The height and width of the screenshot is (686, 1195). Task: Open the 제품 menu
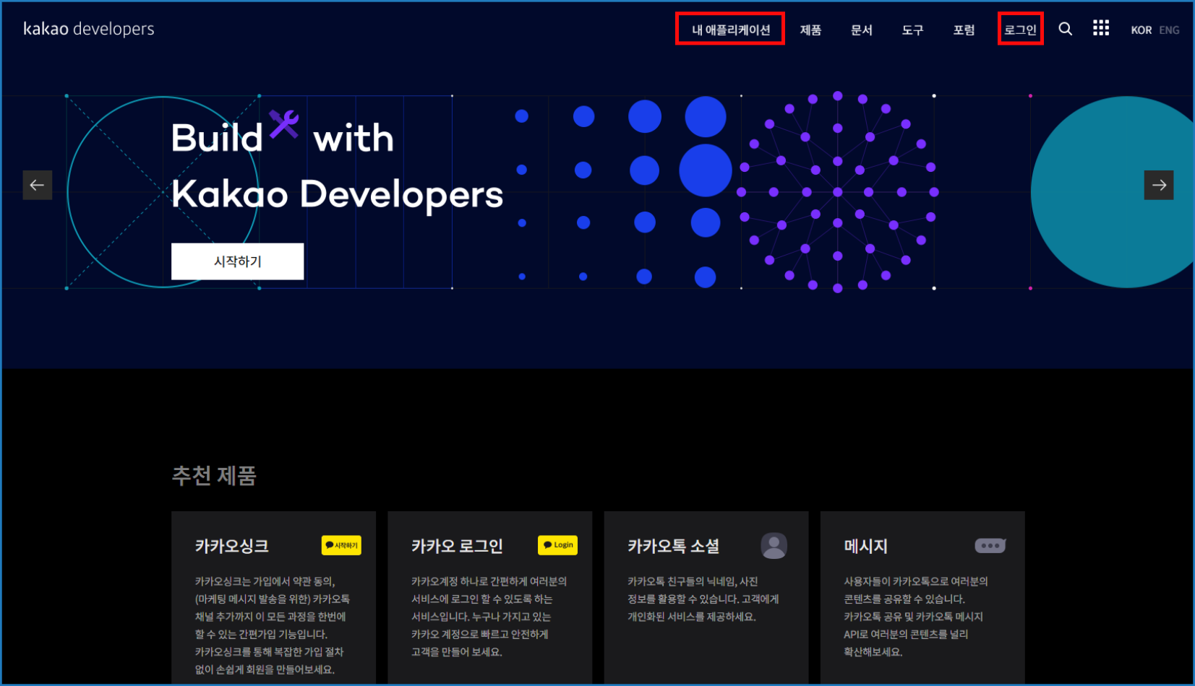click(x=810, y=30)
